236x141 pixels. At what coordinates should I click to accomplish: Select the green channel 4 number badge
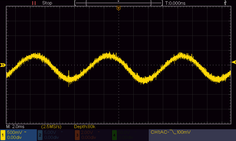tap(114, 135)
